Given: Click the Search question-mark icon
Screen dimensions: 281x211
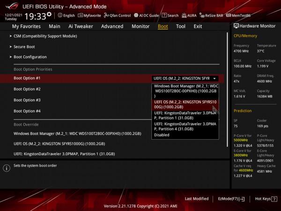Looking at the screenshot, I should pos(164,15).
